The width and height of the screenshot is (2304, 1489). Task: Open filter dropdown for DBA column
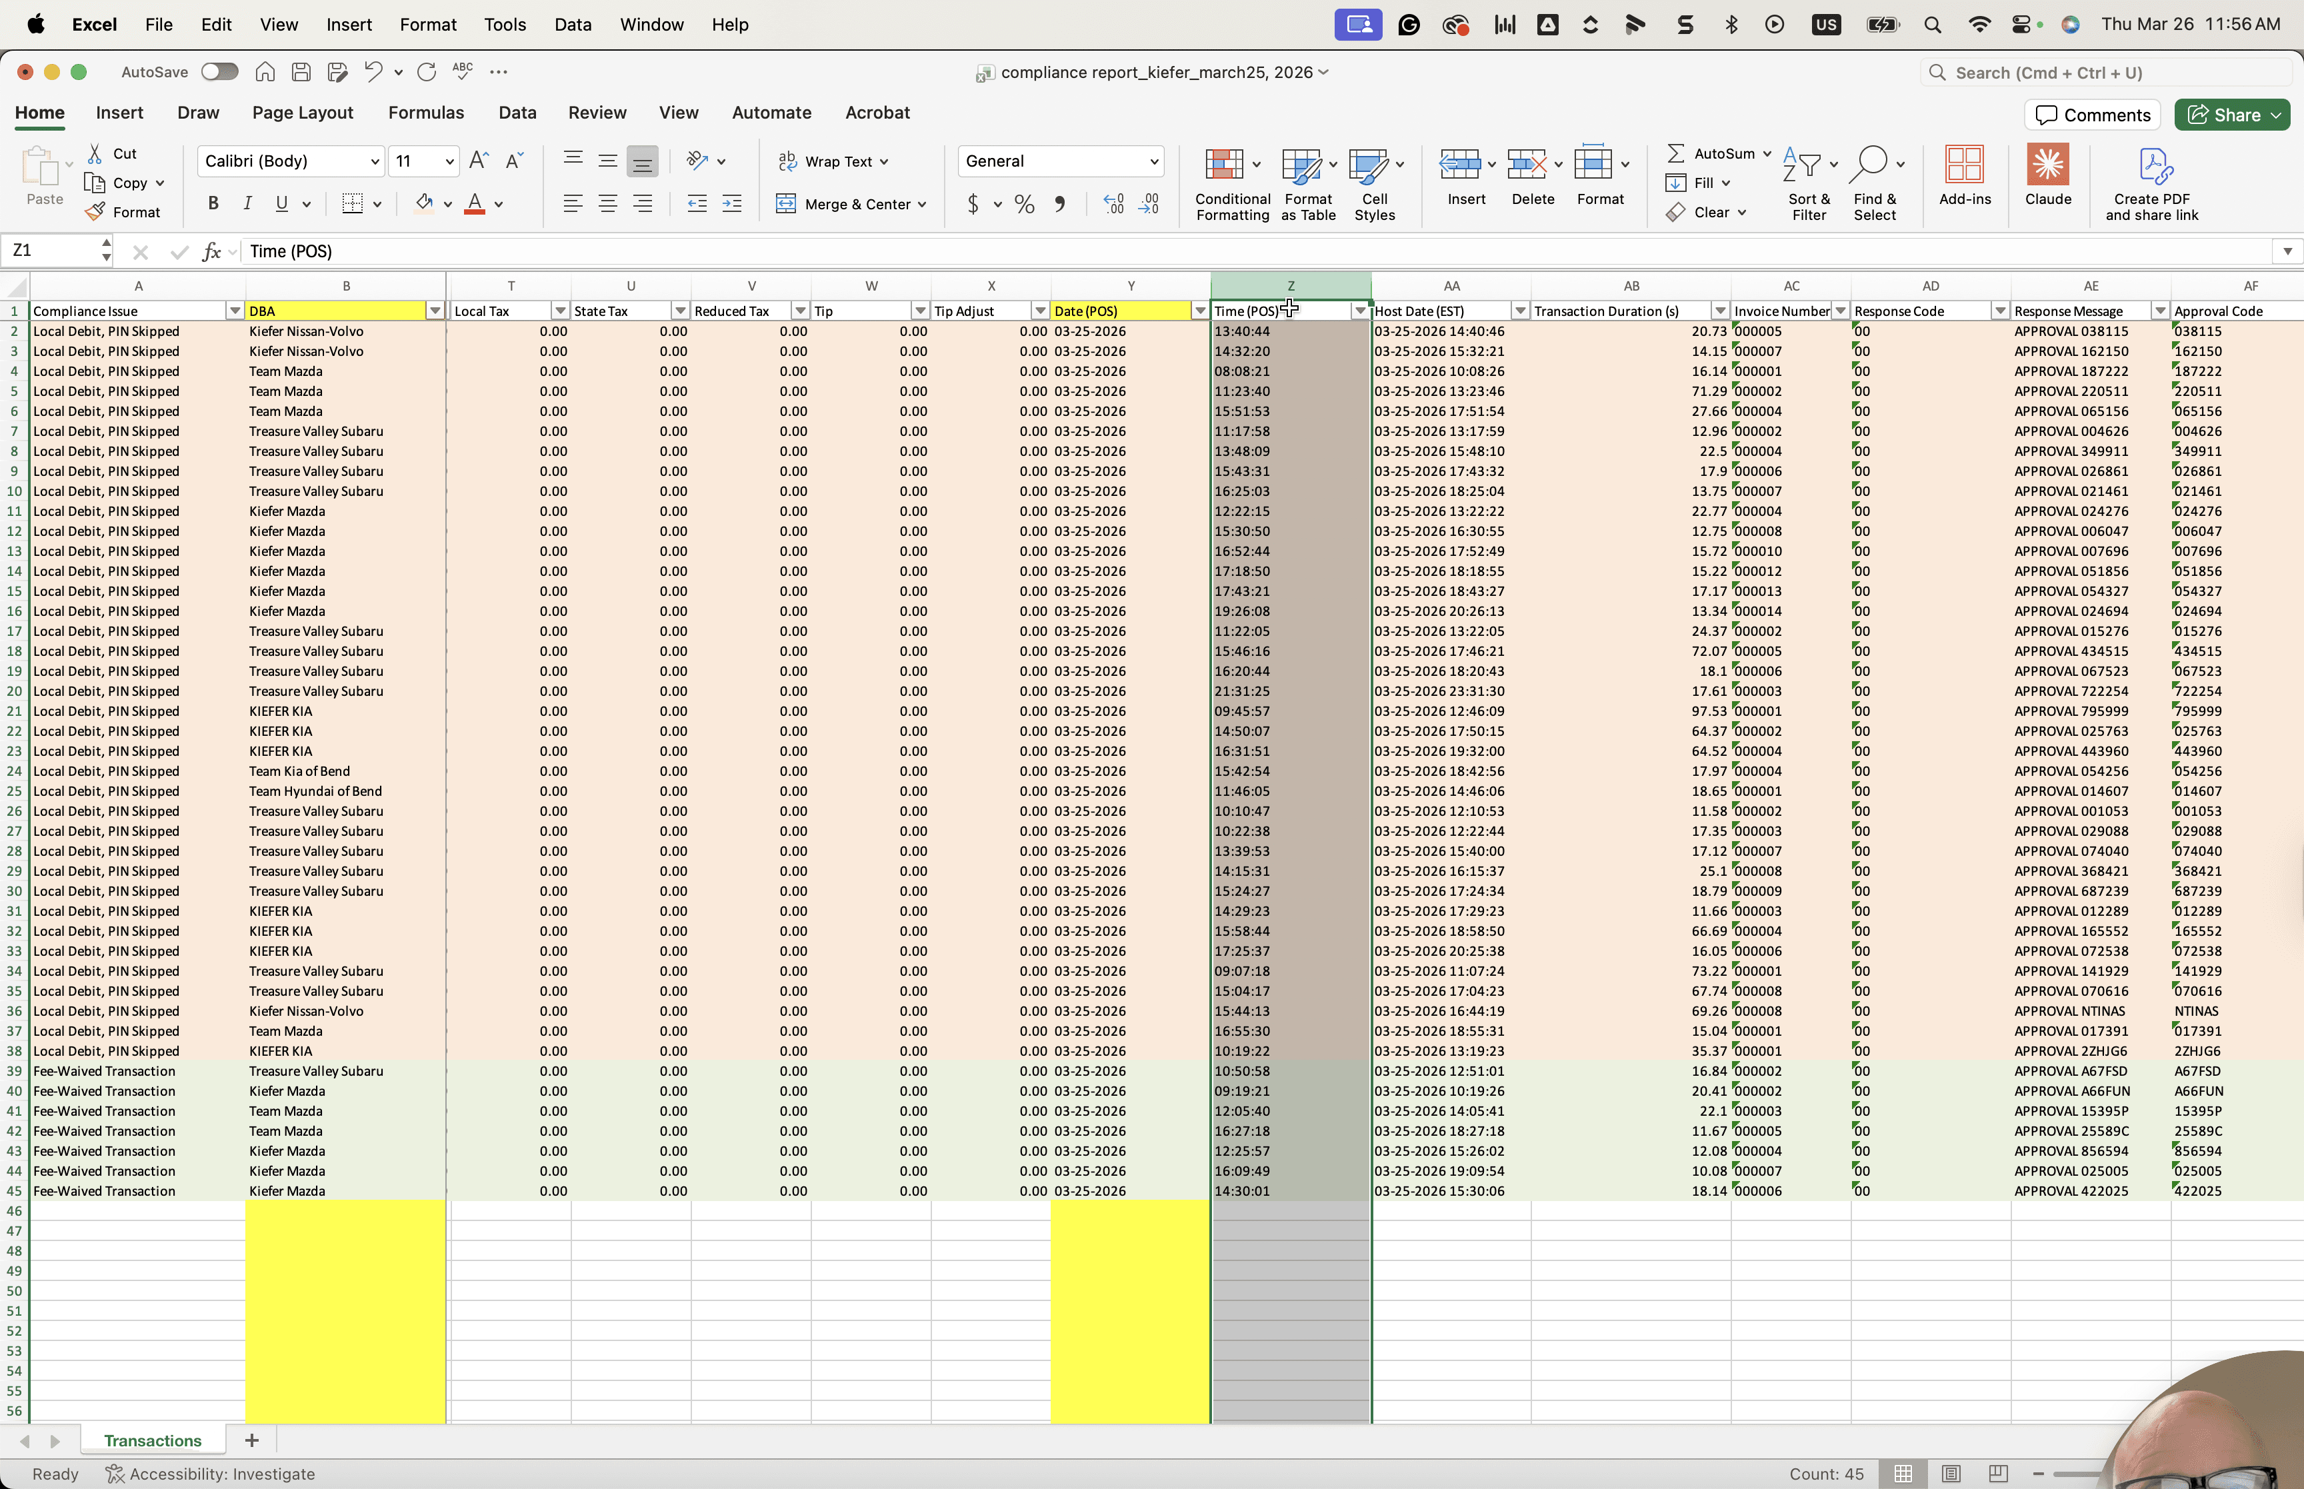coord(435,311)
